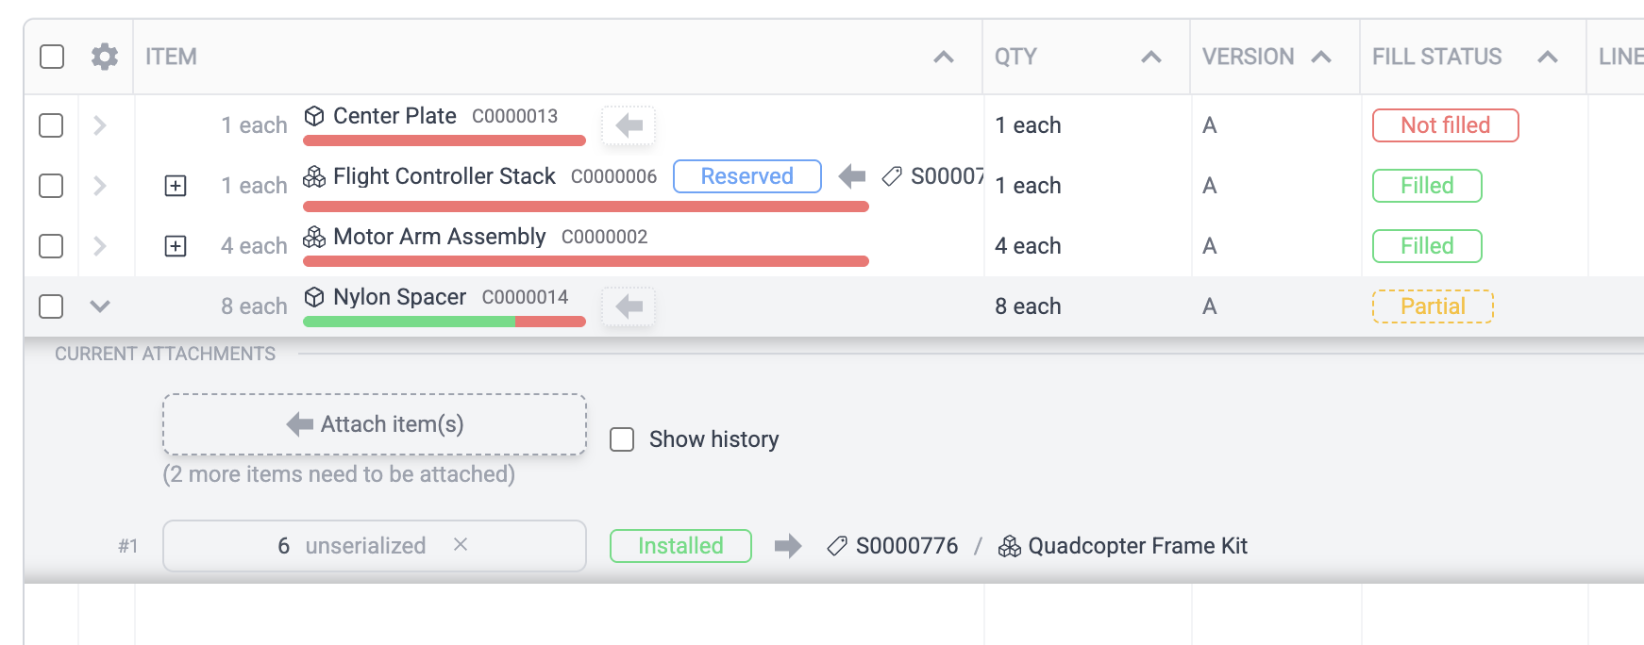Click the Attach item(s) button

click(x=375, y=424)
